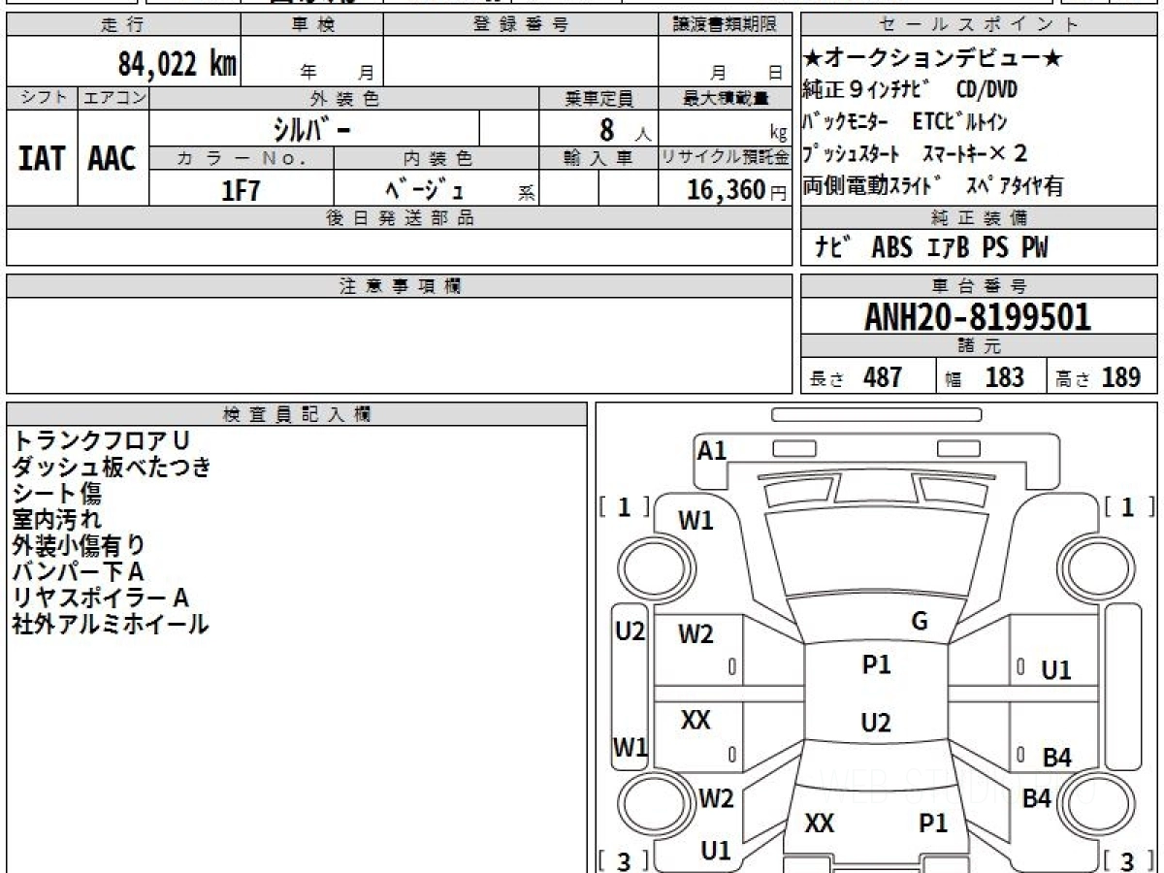Select "プッシュスタート スマートキー×2" line
This screenshot has width=1164, height=873.
click(916, 153)
